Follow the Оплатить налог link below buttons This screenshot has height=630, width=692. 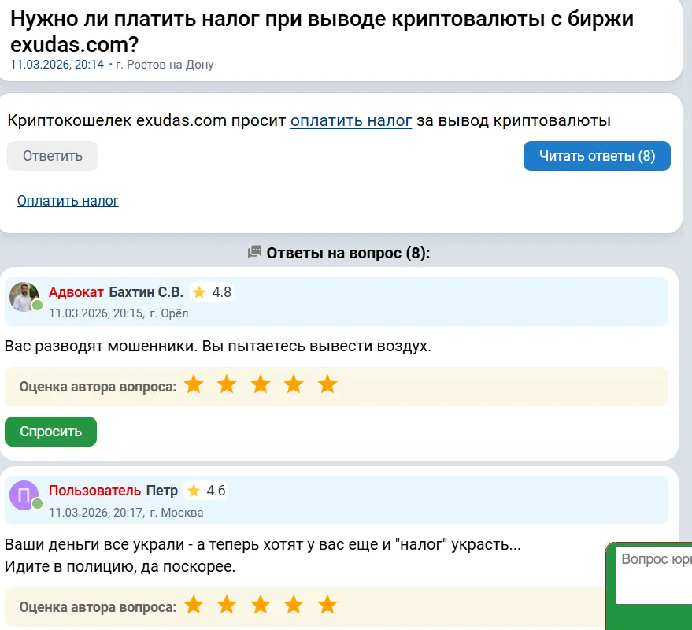pyautogui.click(x=68, y=201)
